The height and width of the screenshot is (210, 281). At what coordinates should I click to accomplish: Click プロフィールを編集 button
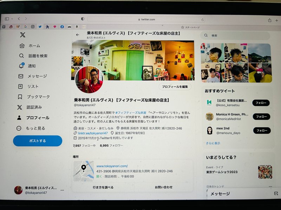[175, 86]
